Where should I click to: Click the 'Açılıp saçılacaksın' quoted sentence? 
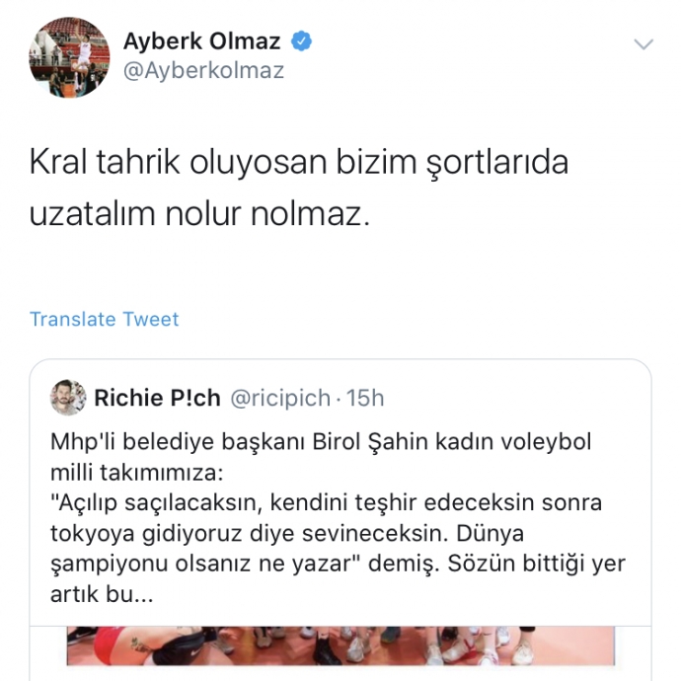click(326, 503)
